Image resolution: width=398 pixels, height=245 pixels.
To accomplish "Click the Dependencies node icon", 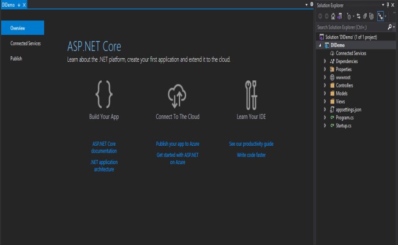I will click(x=332, y=61).
